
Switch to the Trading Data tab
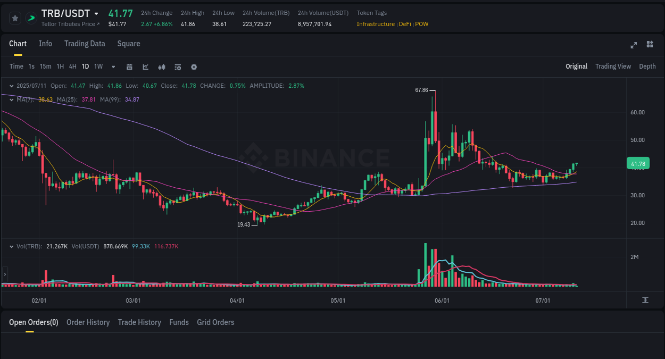[85, 44]
